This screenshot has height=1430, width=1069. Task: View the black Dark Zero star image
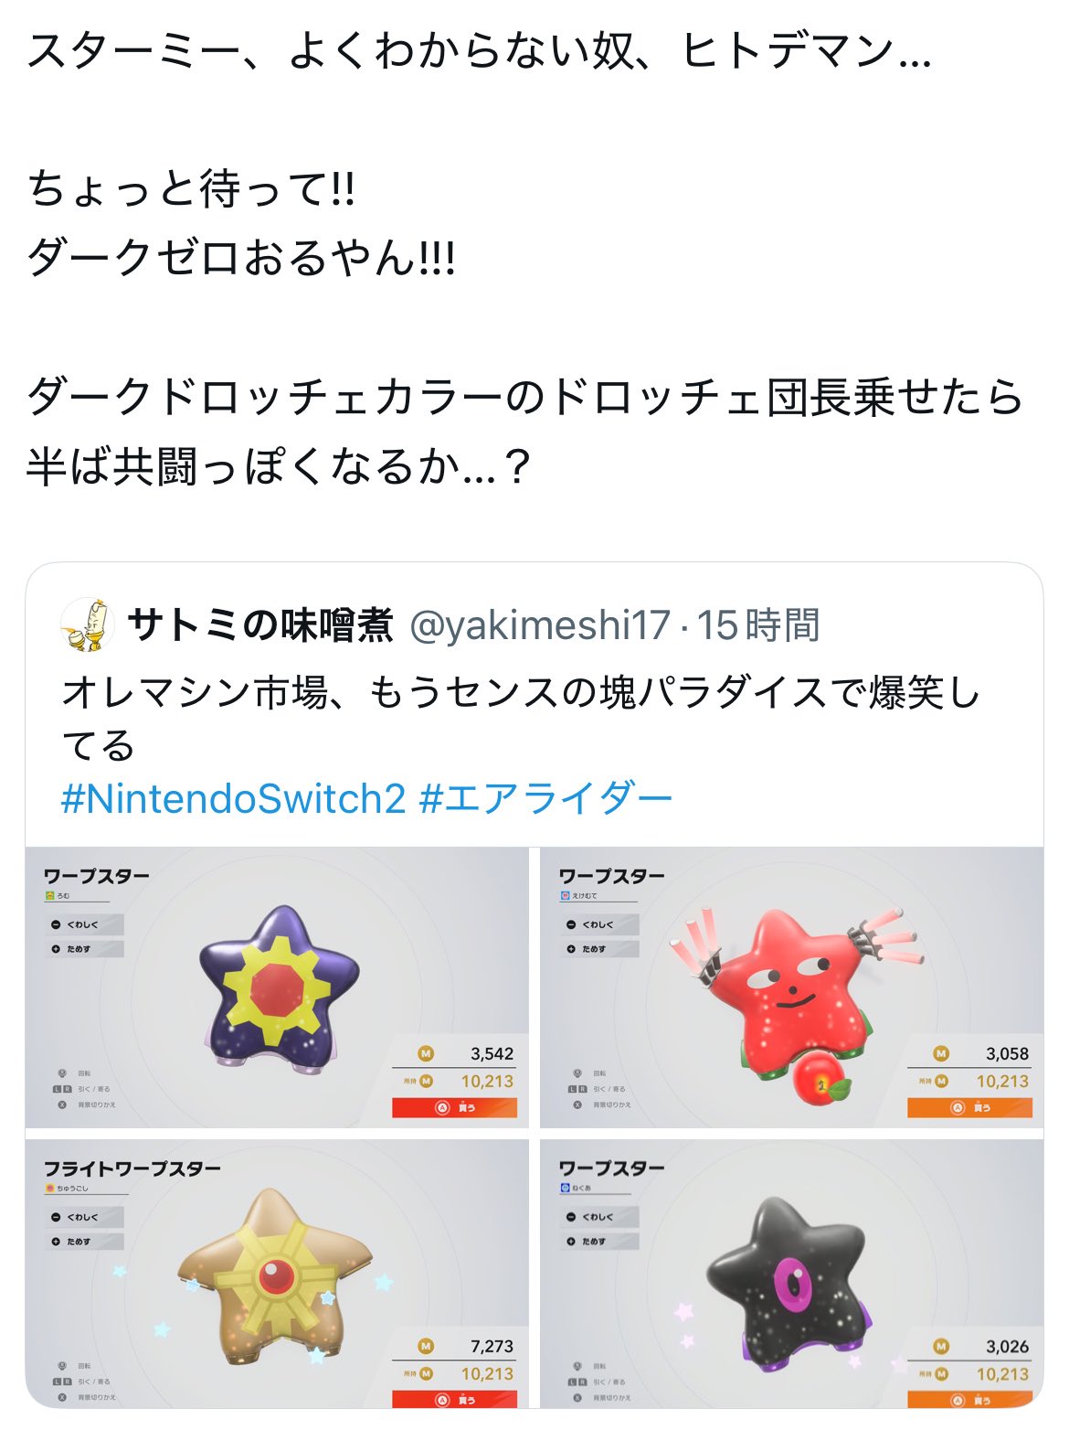click(791, 1274)
